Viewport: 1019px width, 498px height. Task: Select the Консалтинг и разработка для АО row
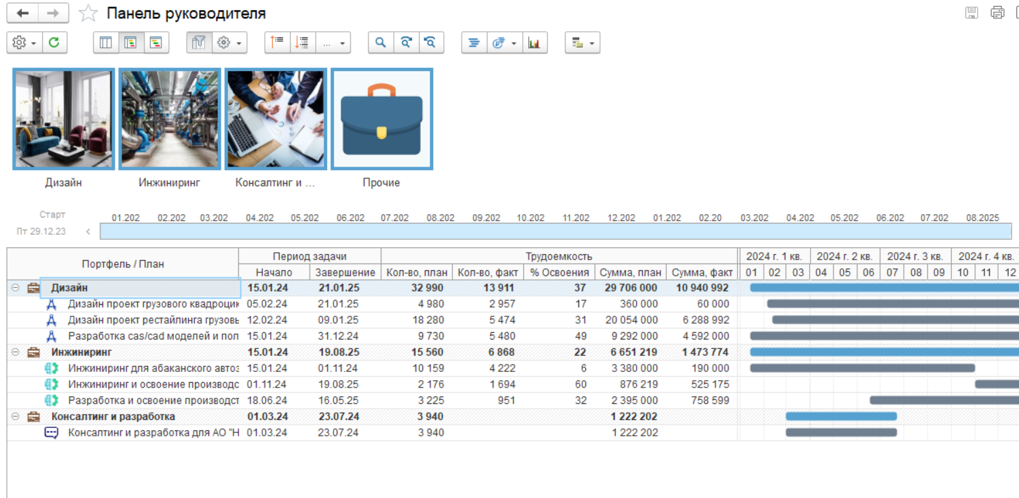(153, 432)
